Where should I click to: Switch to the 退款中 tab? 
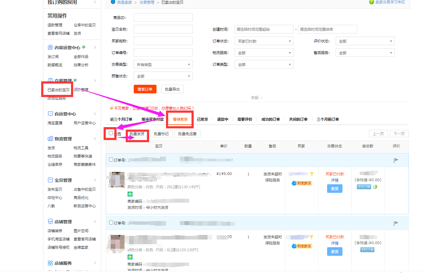223,119
